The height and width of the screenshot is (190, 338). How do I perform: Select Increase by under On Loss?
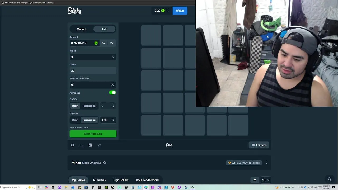[90, 120]
